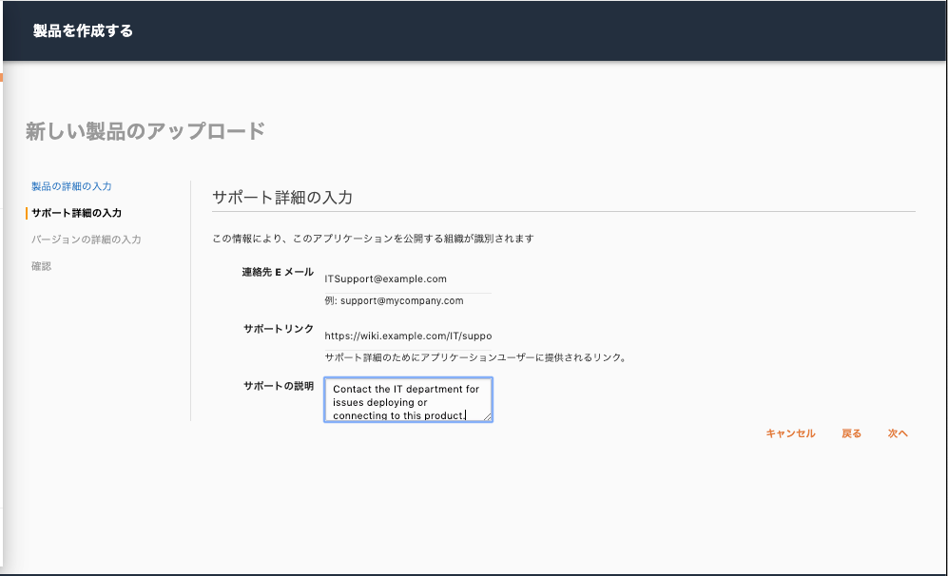Viewport: 948px width, 576px height.
Task: Click the 連絡先 E メール label
Action: [x=278, y=272]
